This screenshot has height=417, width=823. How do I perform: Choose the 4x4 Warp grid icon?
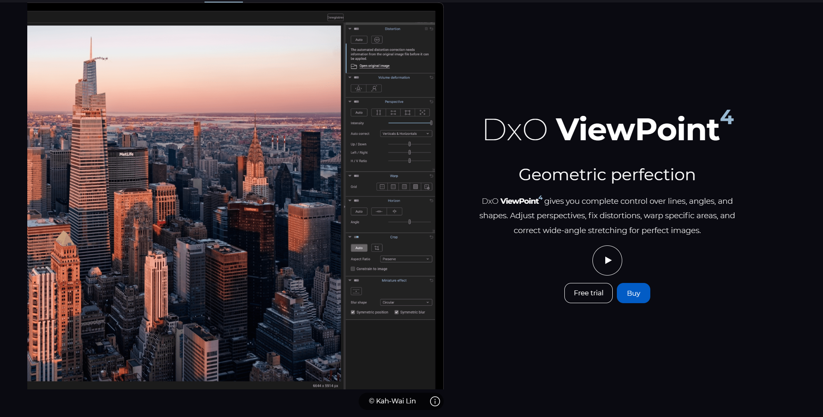pos(404,187)
